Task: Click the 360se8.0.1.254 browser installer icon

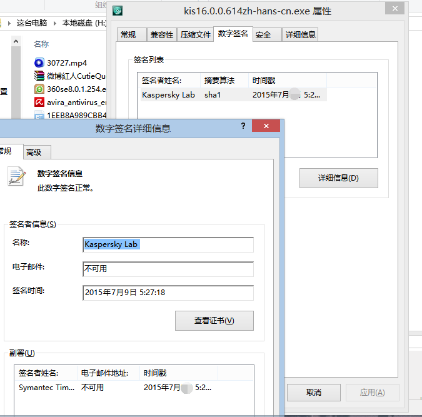Action: (39, 89)
